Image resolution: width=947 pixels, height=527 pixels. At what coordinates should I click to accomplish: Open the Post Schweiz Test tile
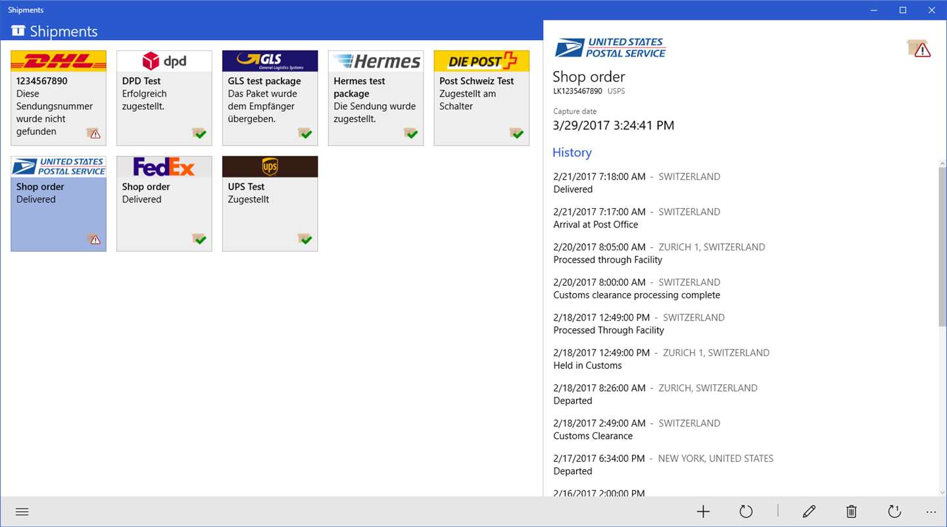click(x=482, y=98)
